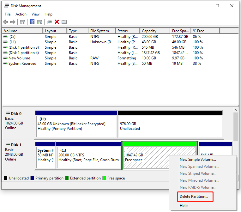This screenshot has height=212, width=241.
Task: Click the 172.87 GB free space cell
Action: [x=180, y=37]
